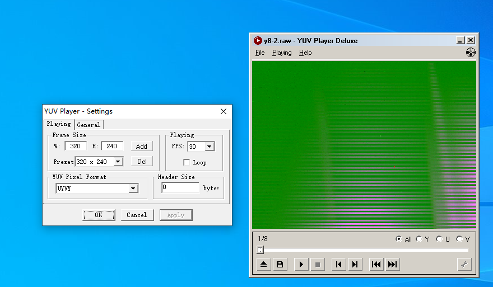Enable the Loop checkbox
Image resolution: width=493 pixels, height=287 pixels.
click(x=187, y=162)
